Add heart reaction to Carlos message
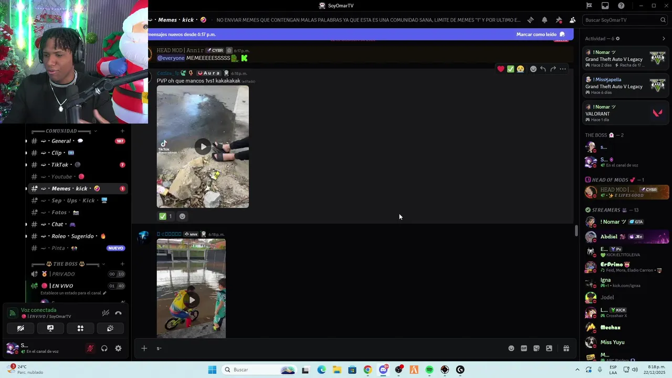672x378 pixels. coord(501,69)
